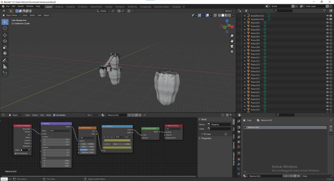
Task: Expand the Properties panel in Node sidebar
Action: 206,138
